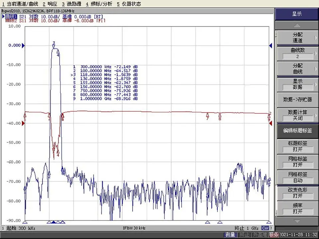
Task: Select marker row 100.00000 MHz -64.517 dB
Action: (x=105, y=71)
